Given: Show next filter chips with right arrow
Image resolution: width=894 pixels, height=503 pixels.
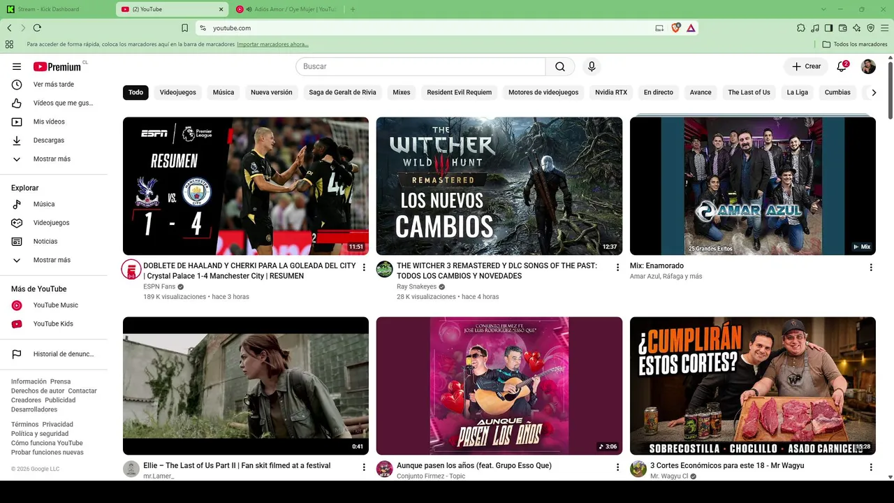Looking at the screenshot, I should point(873,92).
